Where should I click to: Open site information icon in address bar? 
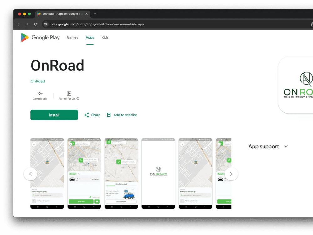pos(46,24)
